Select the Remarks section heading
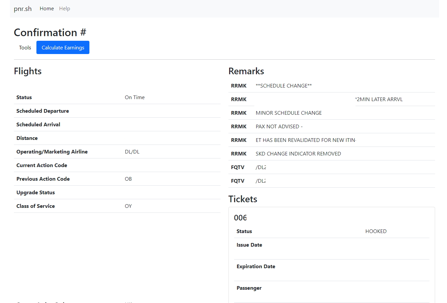447x303 pixels. click(x=246, y=71)
